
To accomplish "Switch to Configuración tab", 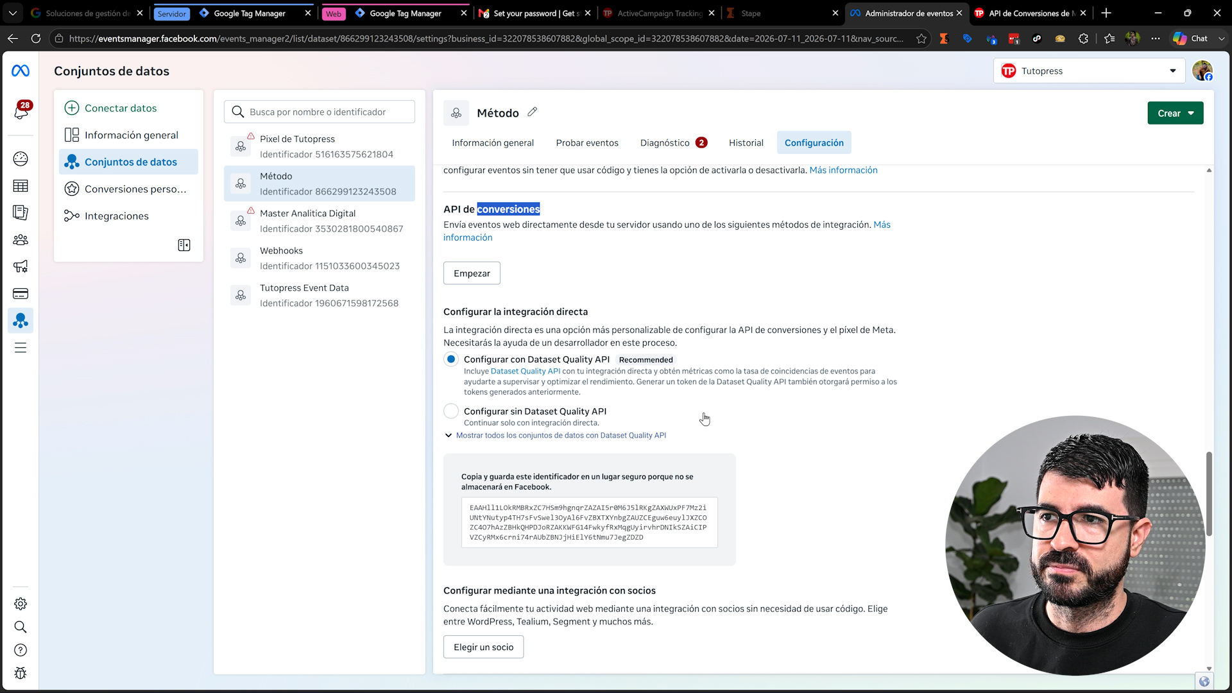I will 814,142.
